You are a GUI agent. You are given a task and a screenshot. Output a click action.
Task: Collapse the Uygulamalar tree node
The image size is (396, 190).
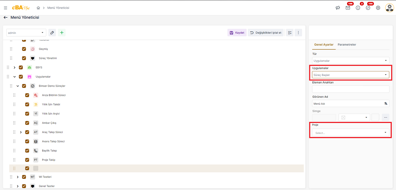15,77
